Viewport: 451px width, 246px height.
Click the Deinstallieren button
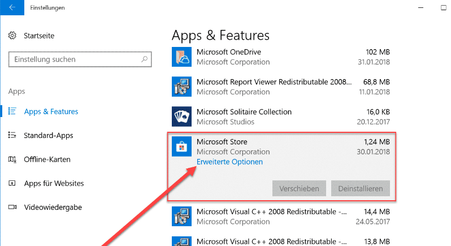tap(361, 188)
